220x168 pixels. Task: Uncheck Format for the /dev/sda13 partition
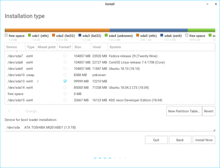tap(65, 81)
